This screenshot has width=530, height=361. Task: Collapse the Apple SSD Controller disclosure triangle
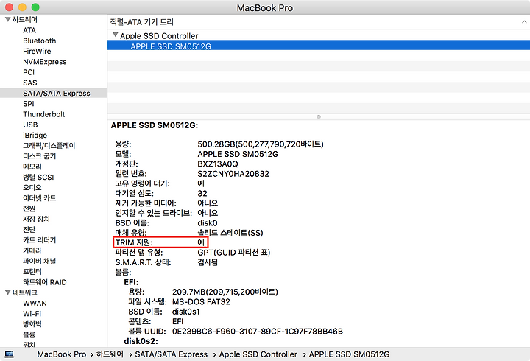tap(116, 35)
